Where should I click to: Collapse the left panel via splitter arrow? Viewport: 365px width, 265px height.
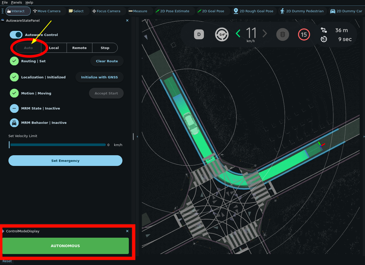click(137, 137)
